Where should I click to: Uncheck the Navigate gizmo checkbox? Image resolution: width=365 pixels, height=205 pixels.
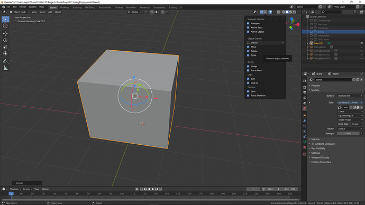[x=248, y=23]
